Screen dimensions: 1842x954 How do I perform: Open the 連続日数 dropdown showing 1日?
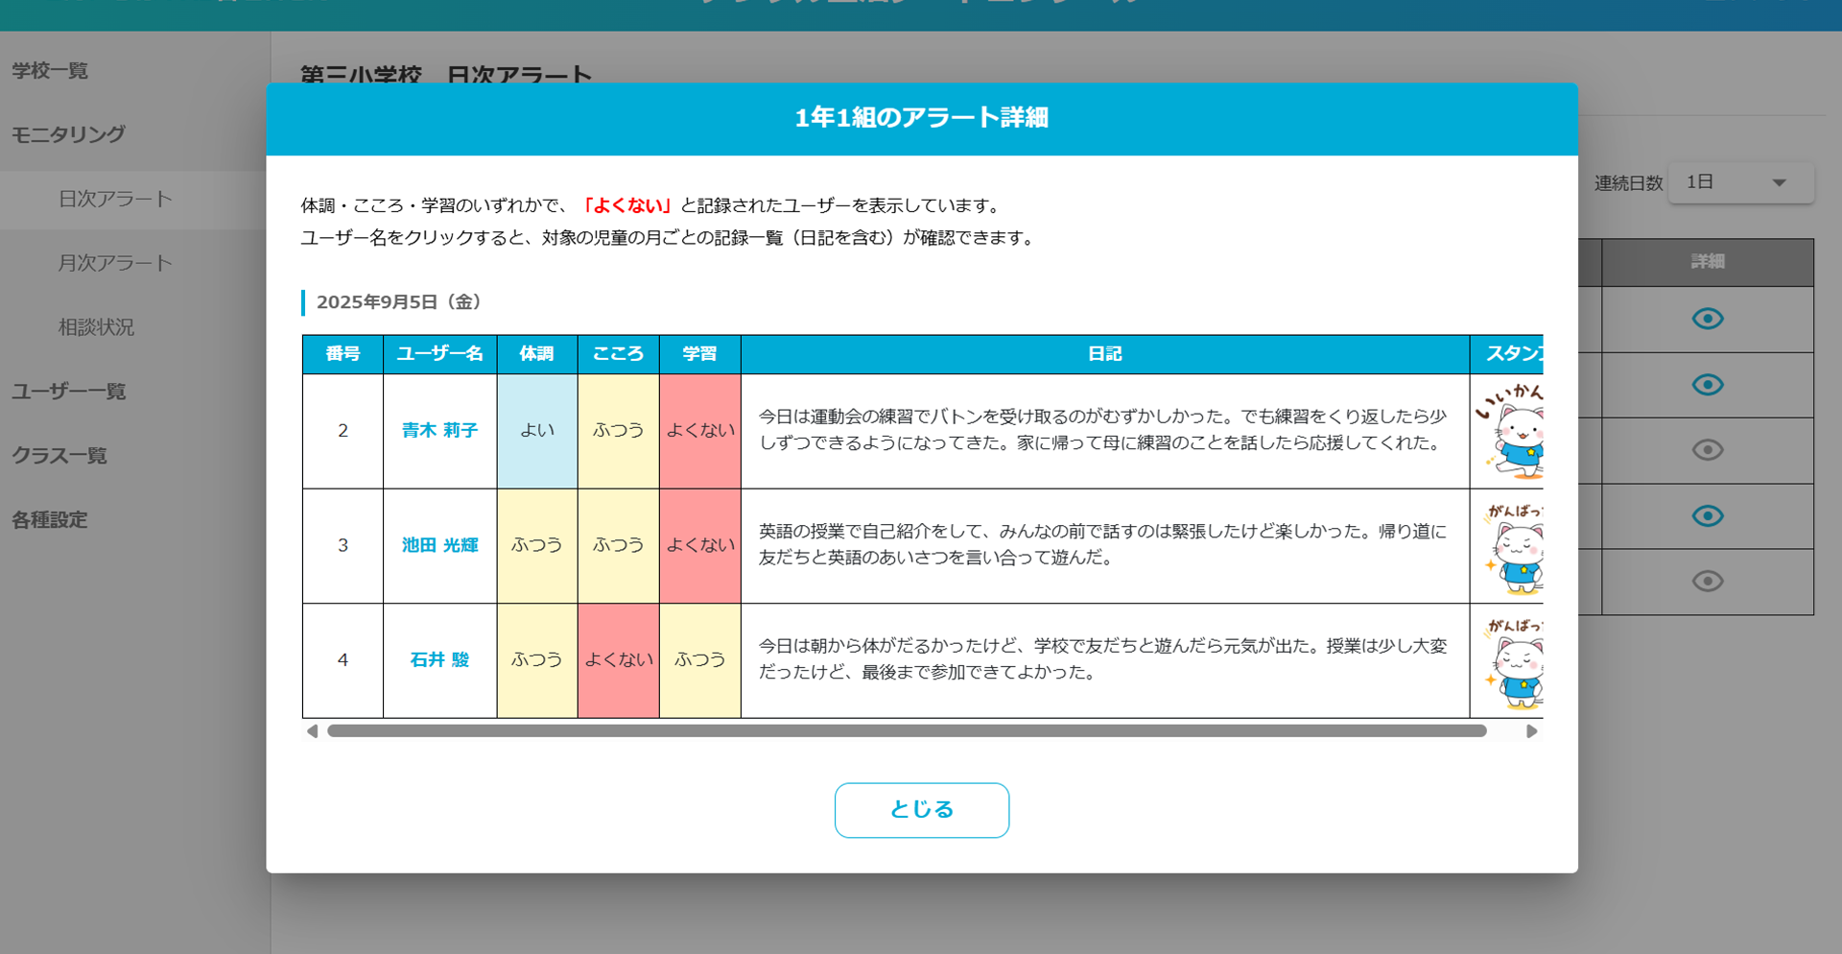[1740, 182]
